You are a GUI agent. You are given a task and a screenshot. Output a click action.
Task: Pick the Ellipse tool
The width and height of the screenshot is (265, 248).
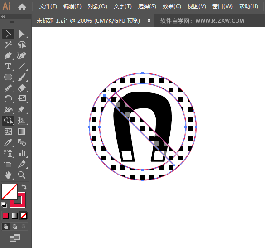(x=8, y=77)
